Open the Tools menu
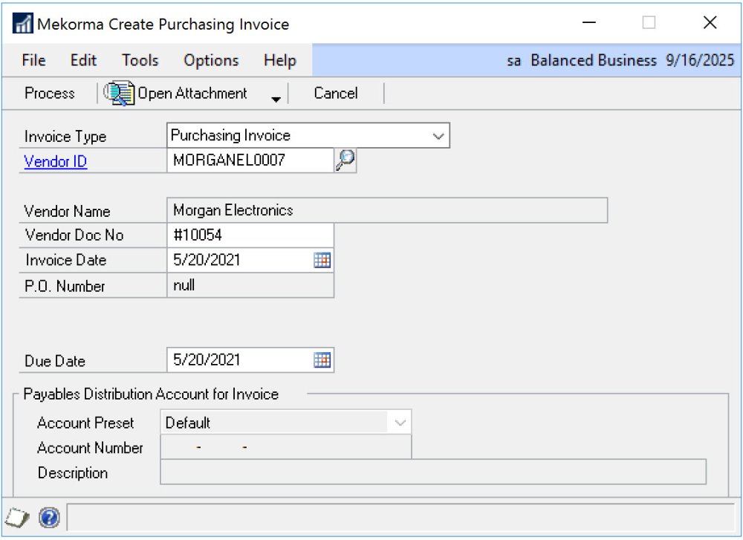This screenshot has height=540, width=743. (x=140, y=60)
